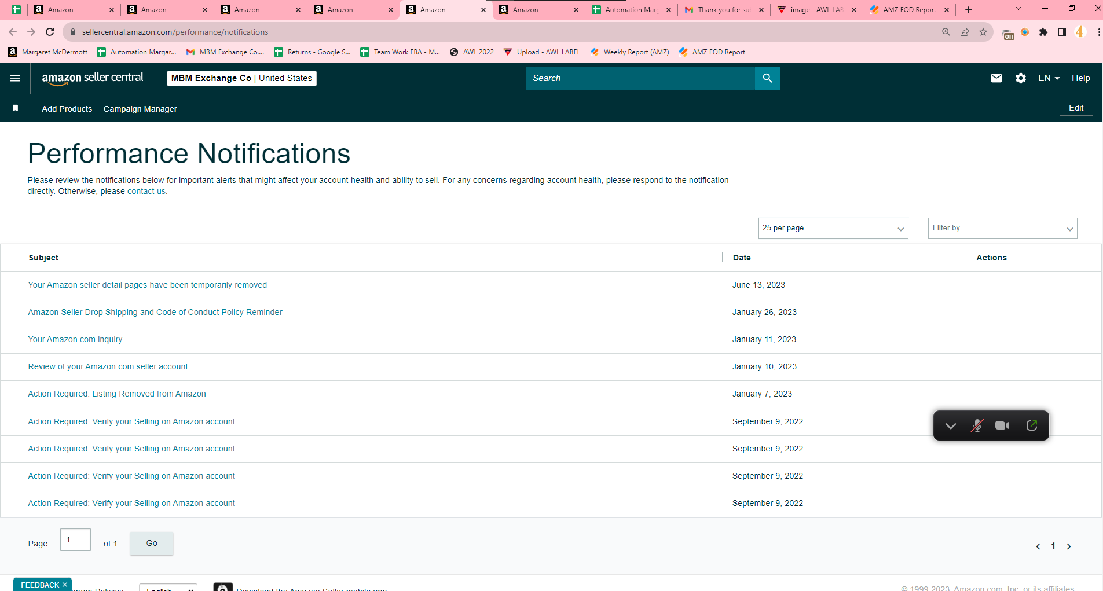The image size is (1103, 591).
Task: Click the share page icon in address bar
Action: [965, 32]
